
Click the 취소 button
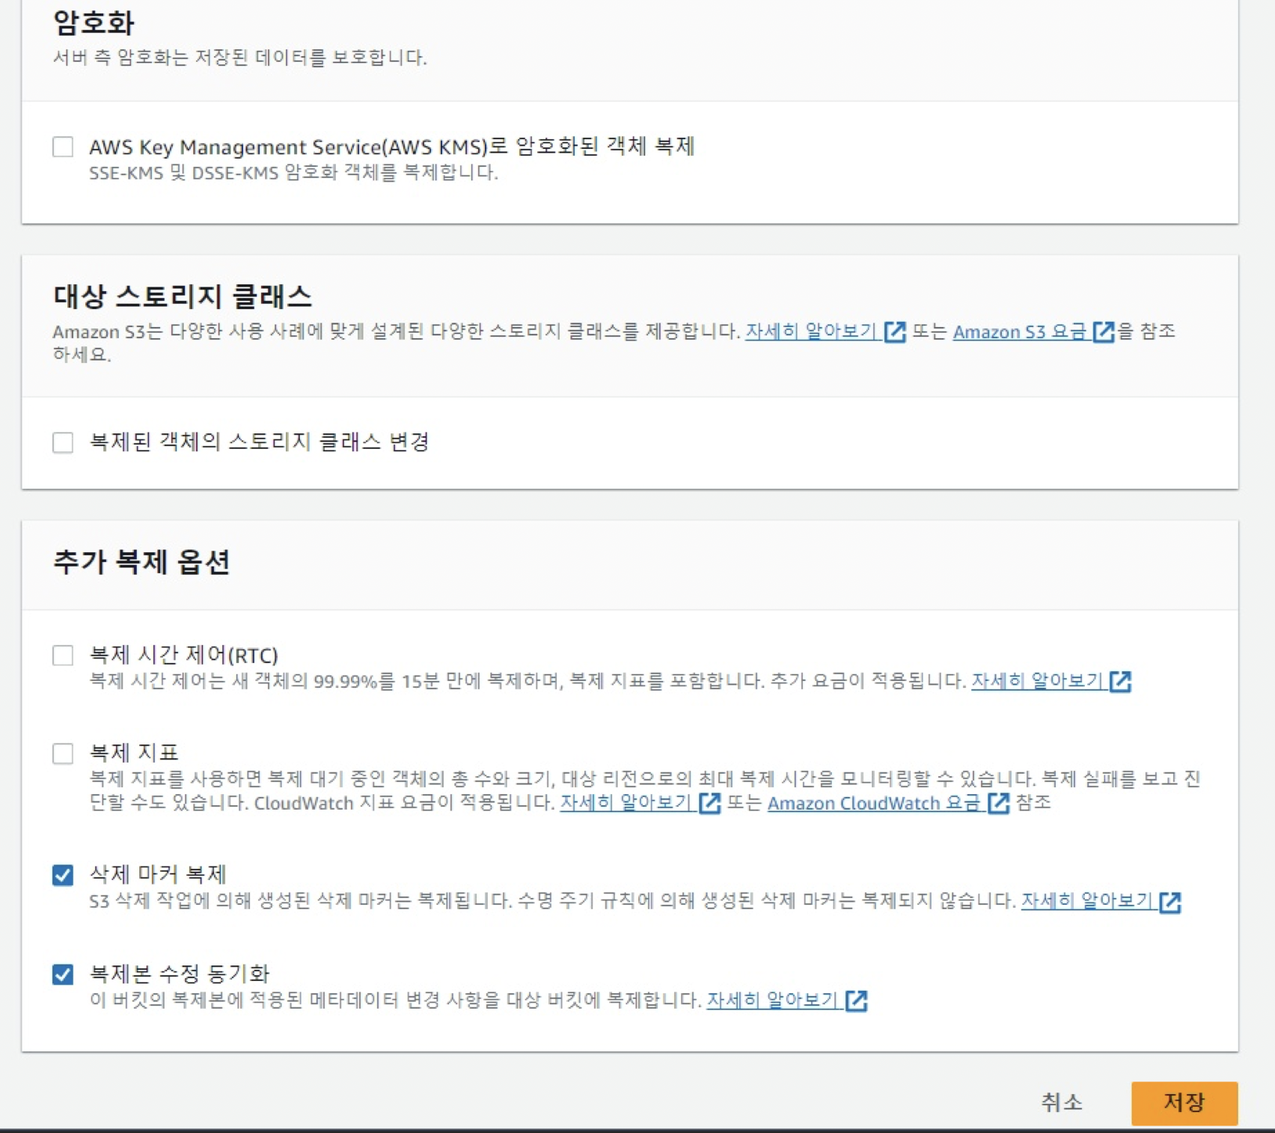[1062, 1102]
